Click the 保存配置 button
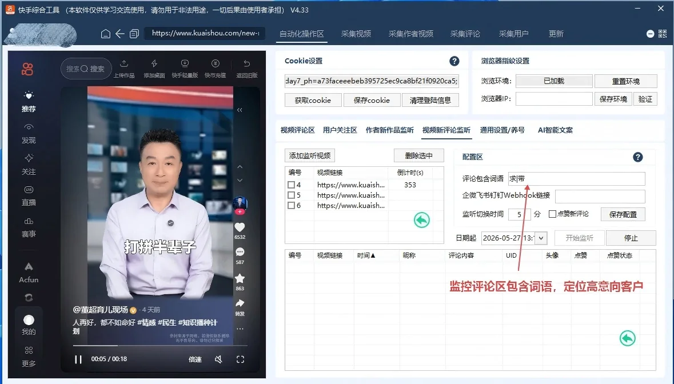The width and height of the screenshot is (674, 384). pos(623,214)
